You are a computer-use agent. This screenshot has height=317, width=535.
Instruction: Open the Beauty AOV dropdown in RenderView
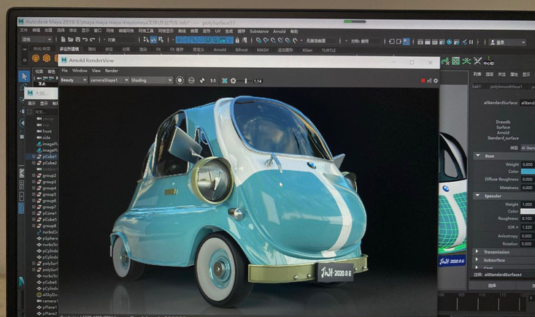(74, 80)
